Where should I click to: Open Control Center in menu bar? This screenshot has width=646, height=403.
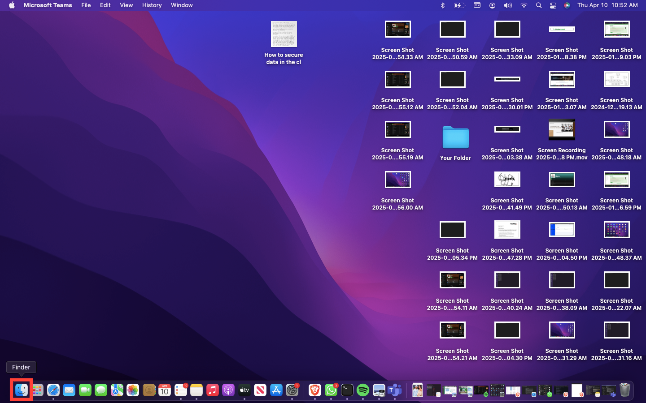coord(553,5)
